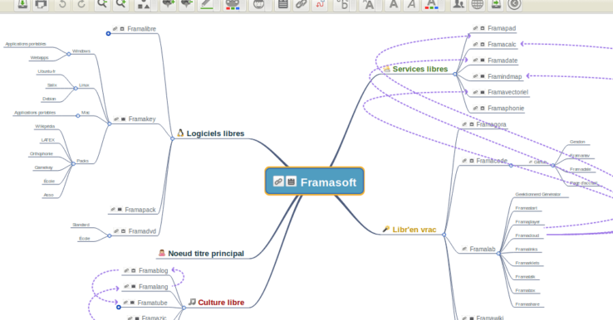Open link icon on Framablog node
The height and width of the screenshot is (320, 613).
(126, 270)
